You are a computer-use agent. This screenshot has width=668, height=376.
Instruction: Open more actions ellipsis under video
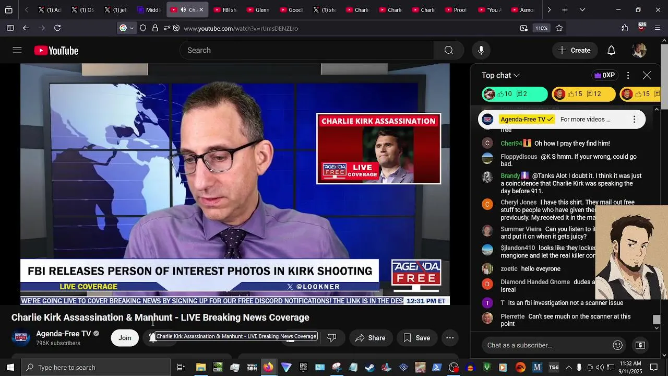(x=450, y=338)
